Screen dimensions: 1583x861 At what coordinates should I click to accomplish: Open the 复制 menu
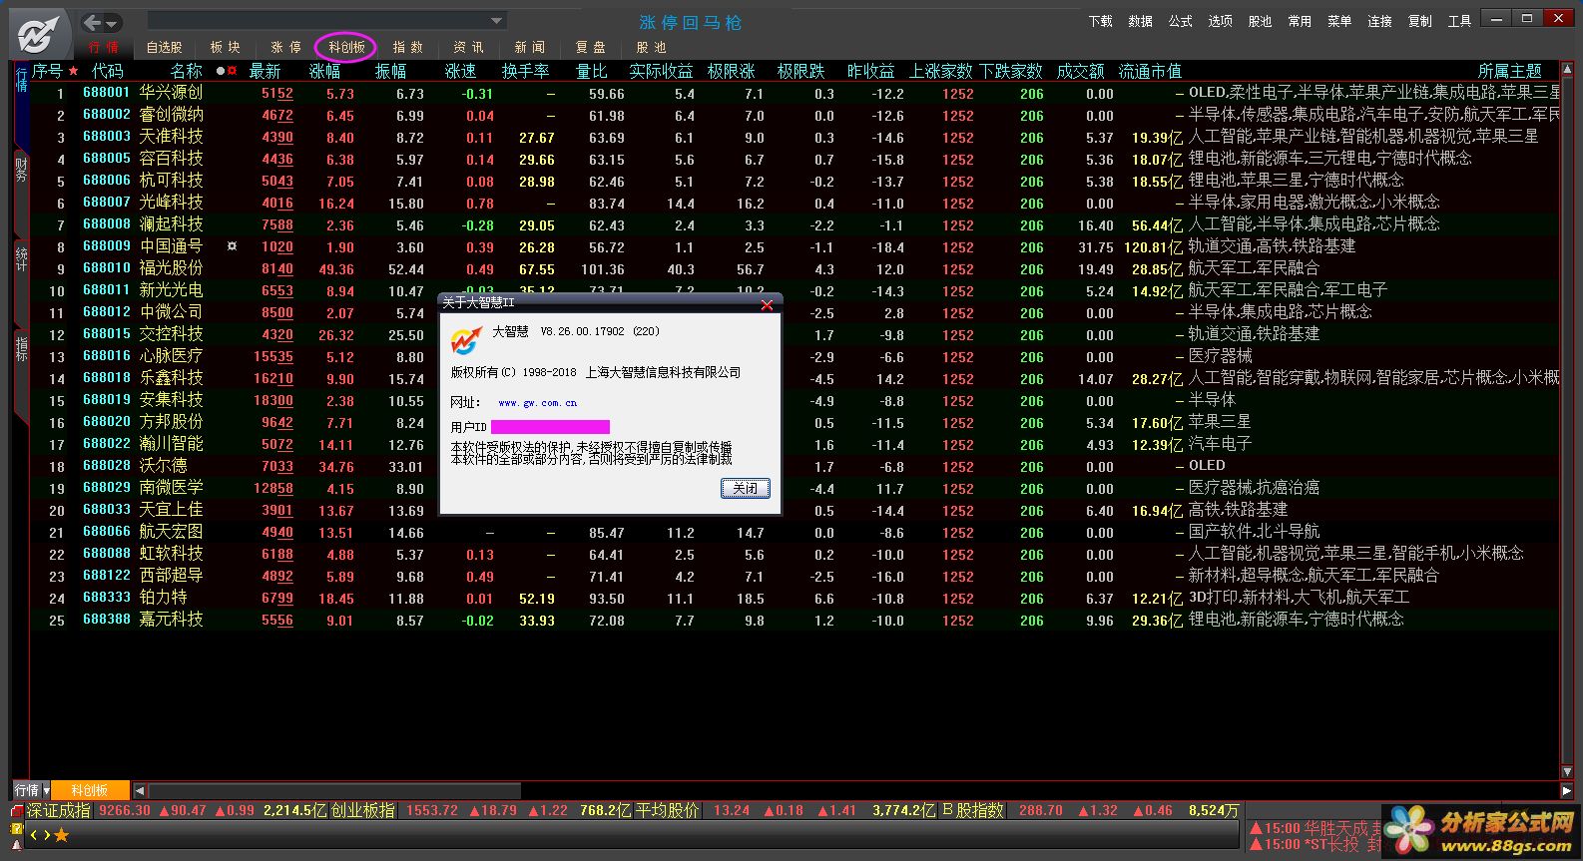tap(1419, 21)
